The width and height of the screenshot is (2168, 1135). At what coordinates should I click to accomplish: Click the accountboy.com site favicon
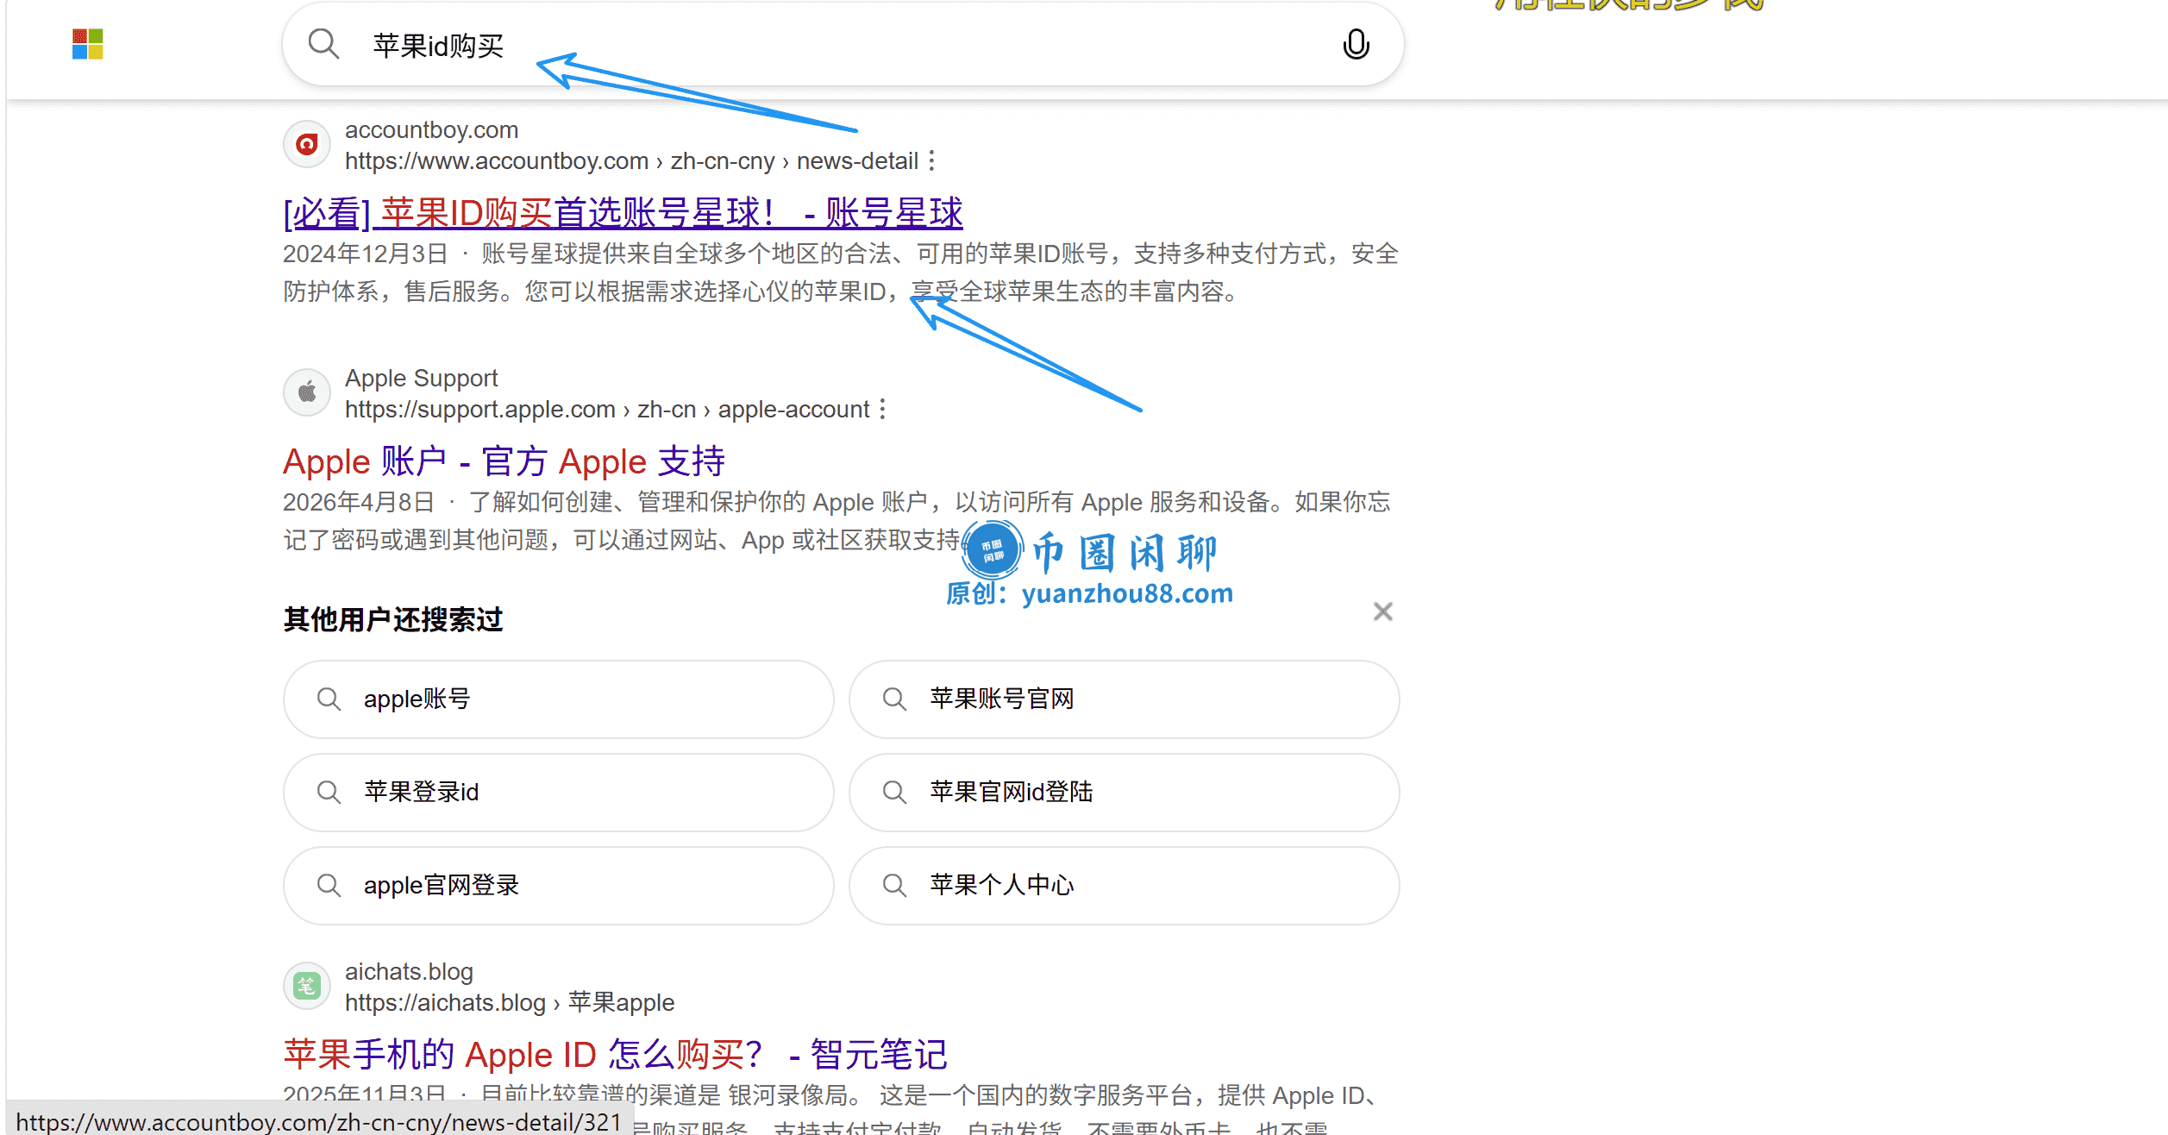(x=307, y=144)
